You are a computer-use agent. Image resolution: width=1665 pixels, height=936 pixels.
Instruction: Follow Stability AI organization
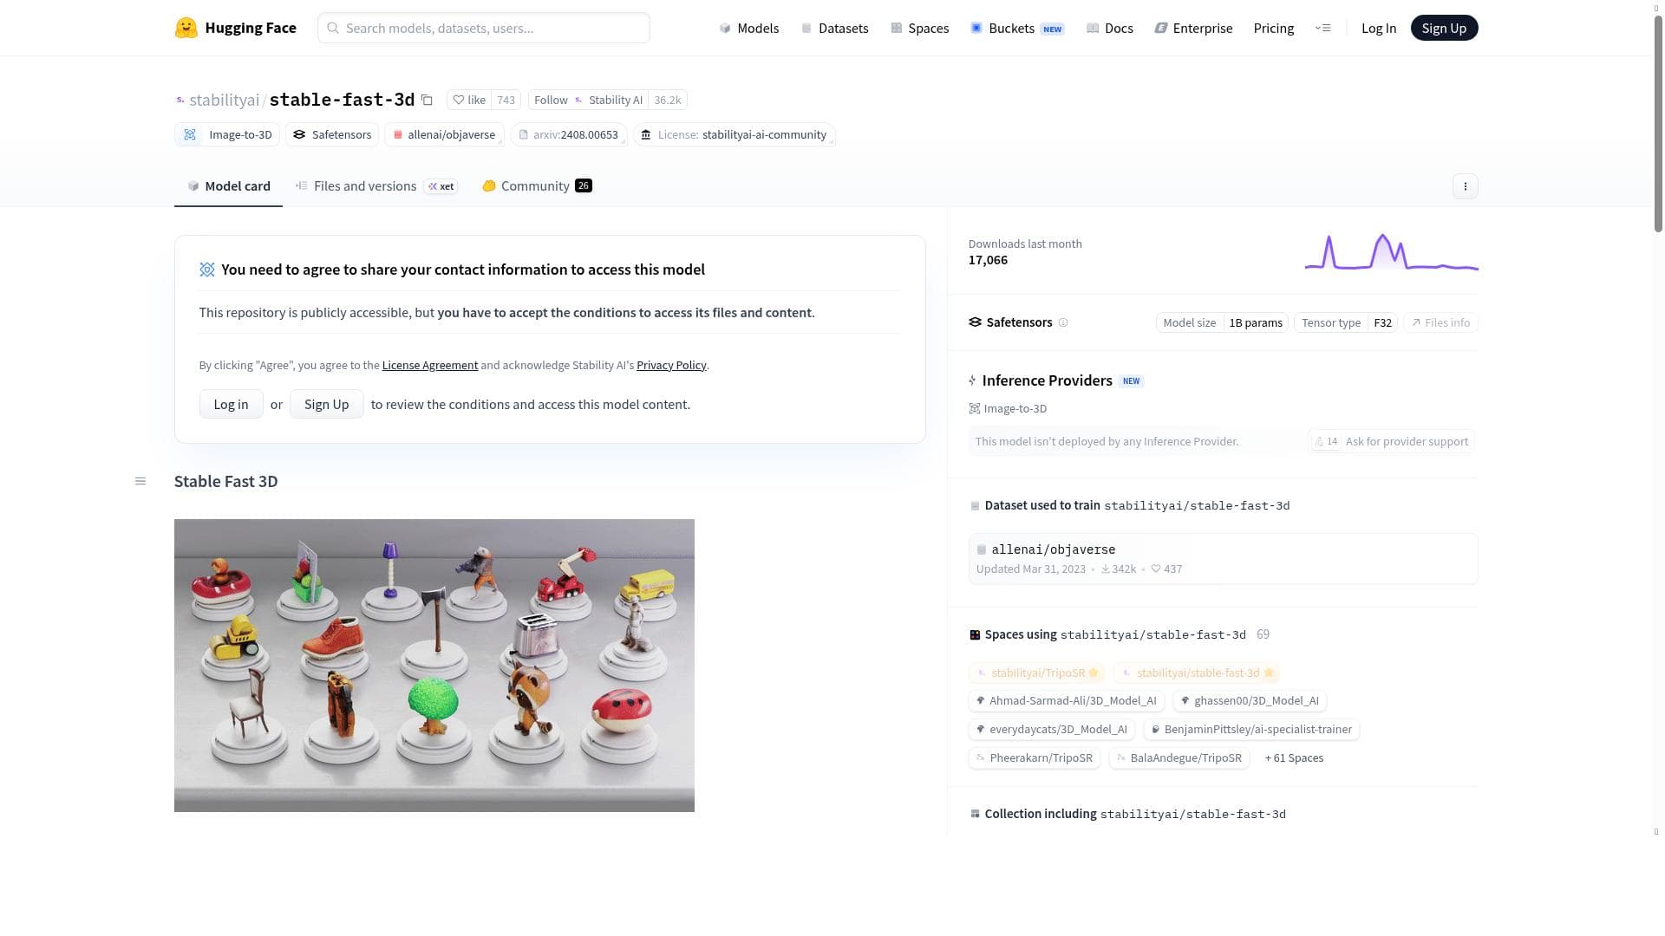coord(550,100)
